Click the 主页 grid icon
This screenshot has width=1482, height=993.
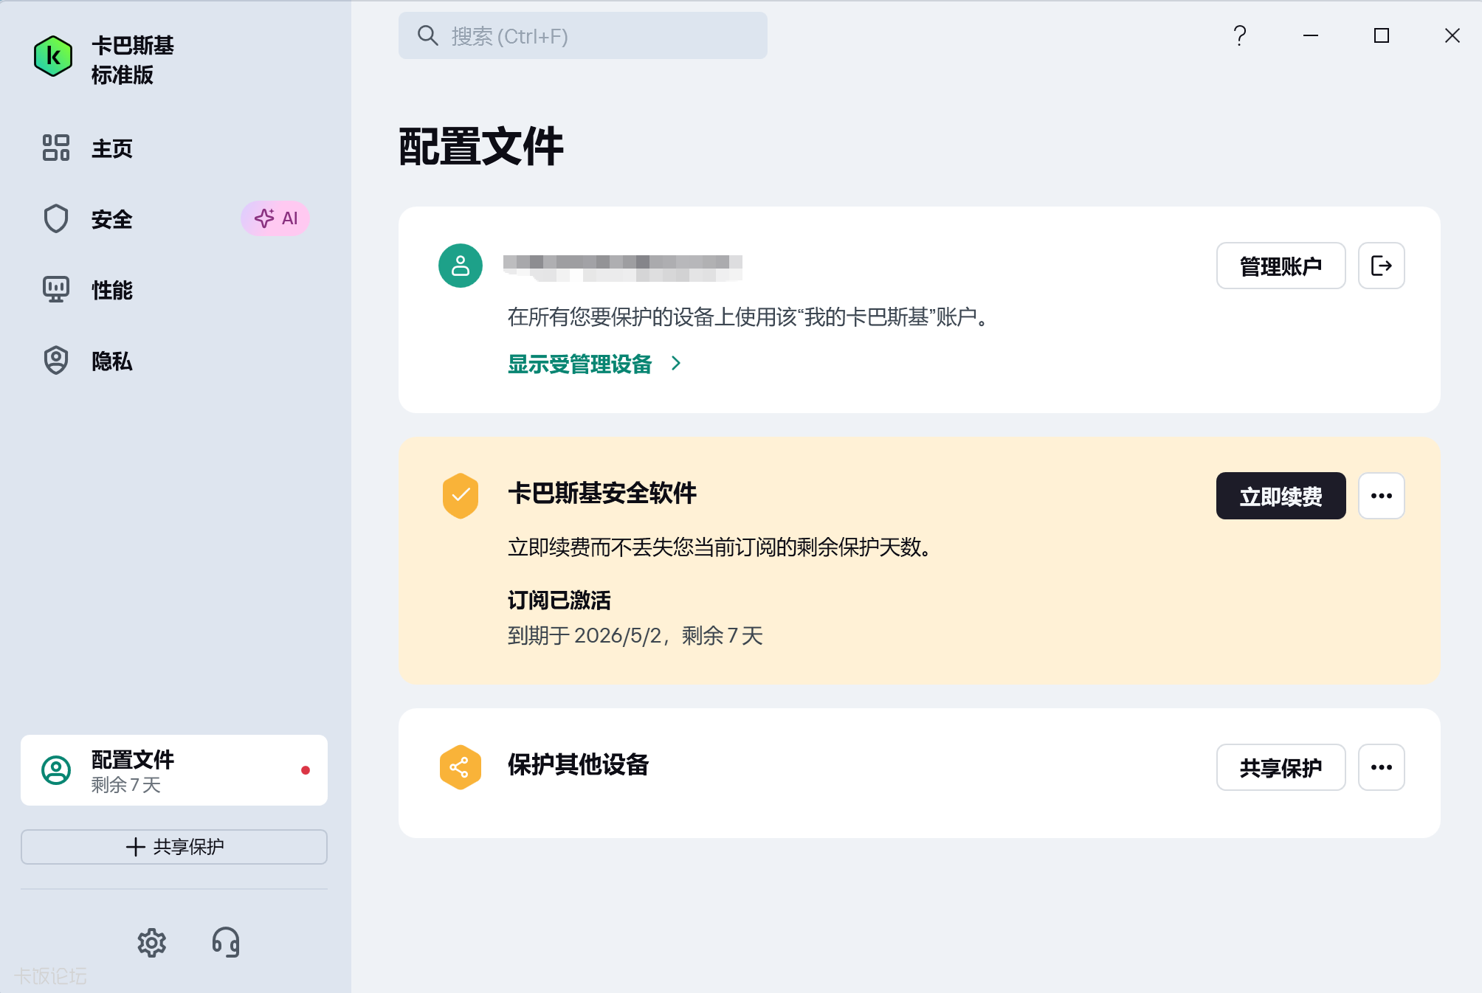click(56, 148)
